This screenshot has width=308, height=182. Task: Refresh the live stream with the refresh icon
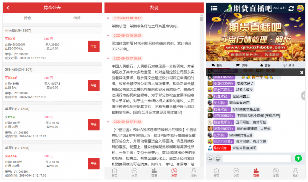(x=291, y=8)
